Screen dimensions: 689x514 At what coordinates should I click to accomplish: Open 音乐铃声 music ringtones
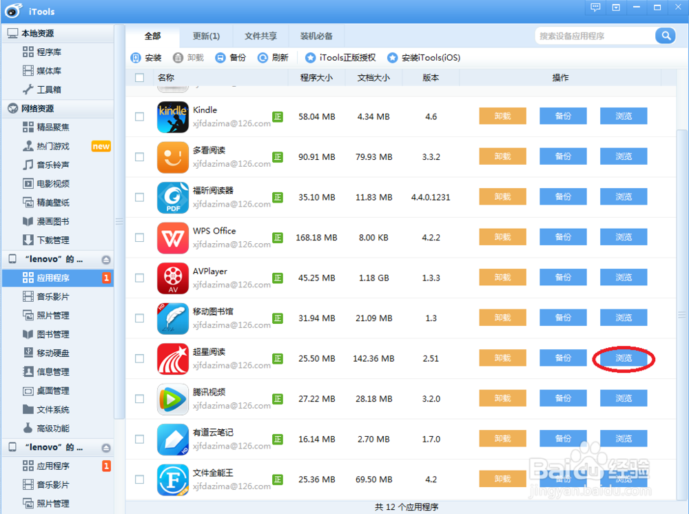(52, 165)
